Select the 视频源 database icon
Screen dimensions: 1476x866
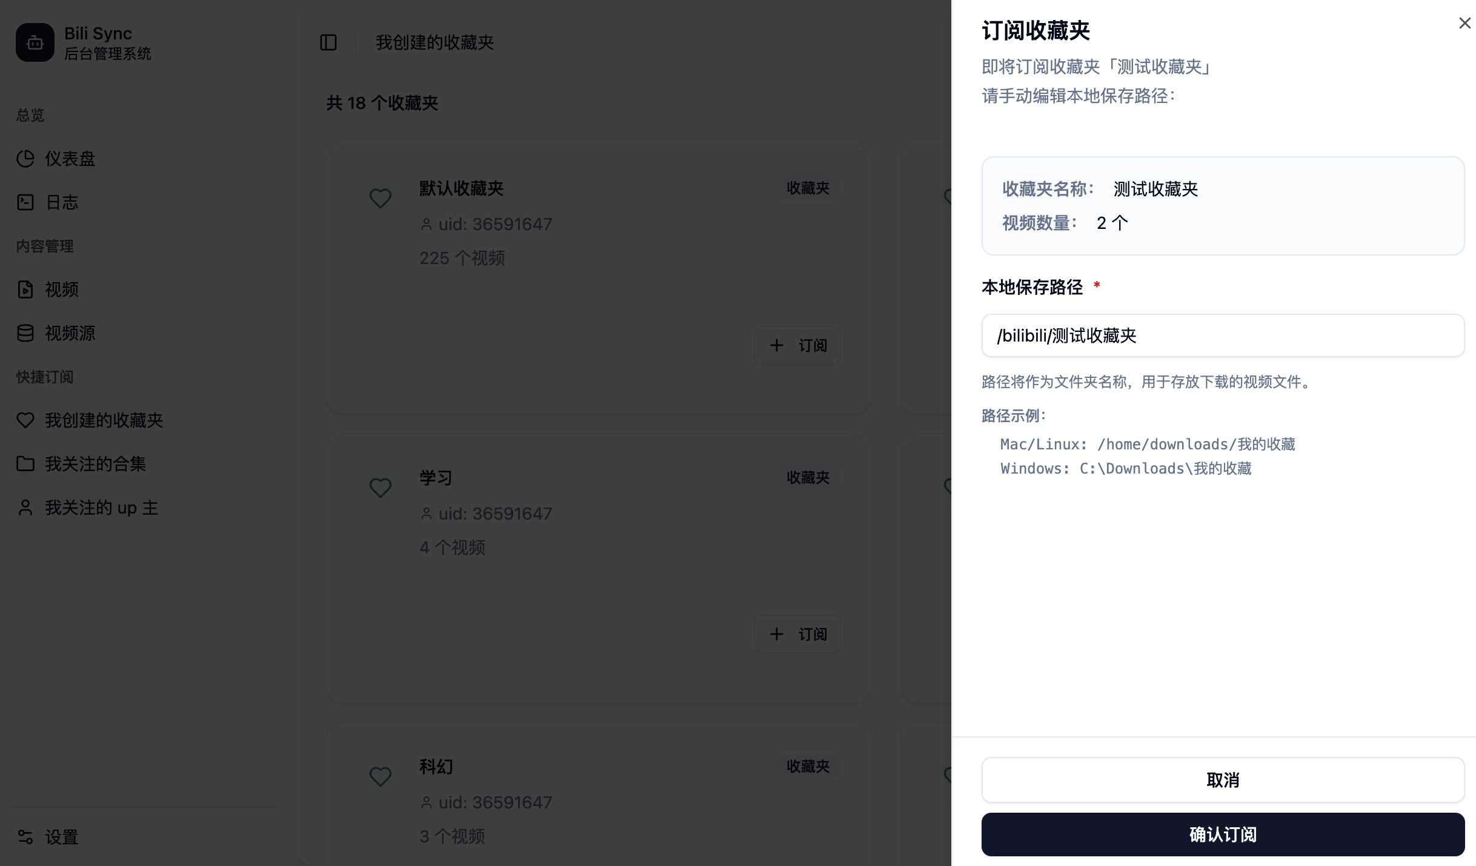25,333
